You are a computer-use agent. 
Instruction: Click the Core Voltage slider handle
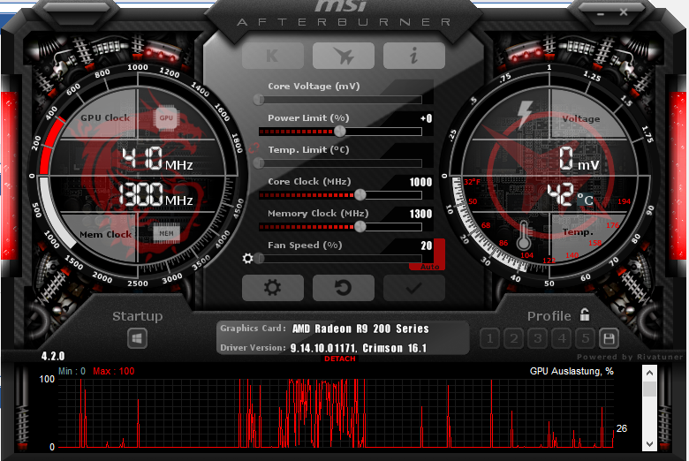(259, 100)
